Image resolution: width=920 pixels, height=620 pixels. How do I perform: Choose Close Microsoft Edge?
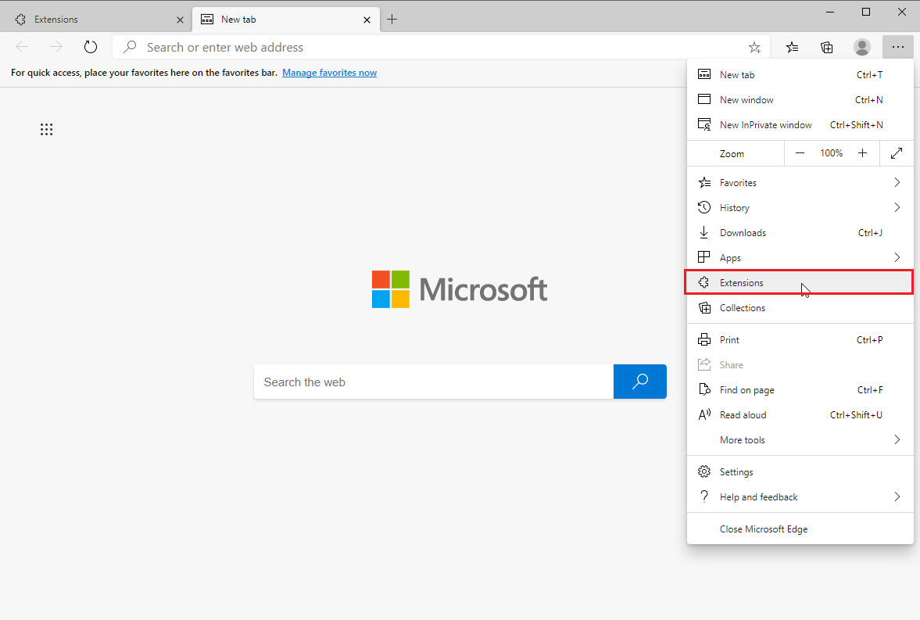click(x=800, y=529)
